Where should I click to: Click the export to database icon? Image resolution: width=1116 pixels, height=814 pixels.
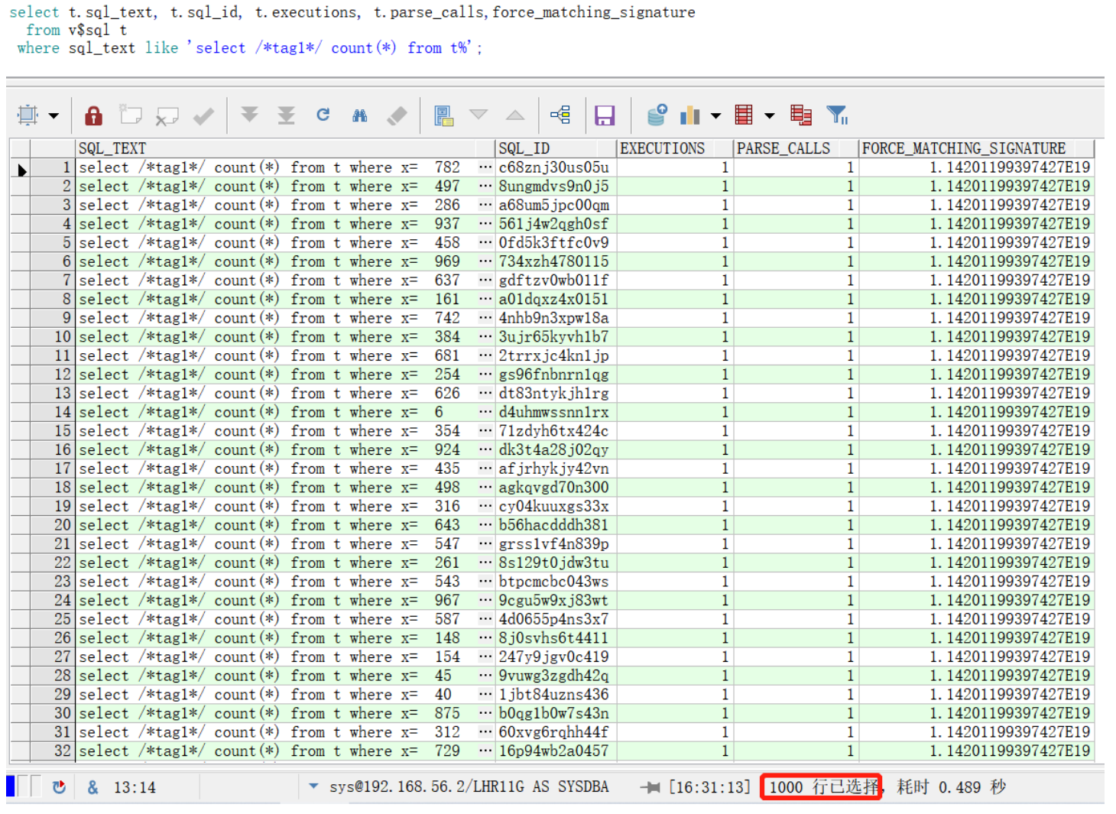point(657,115)
